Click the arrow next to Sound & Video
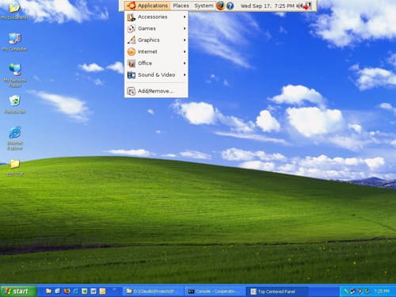This screenshot has height=297, width=396. pyautogui.click(x=185, y=75)
